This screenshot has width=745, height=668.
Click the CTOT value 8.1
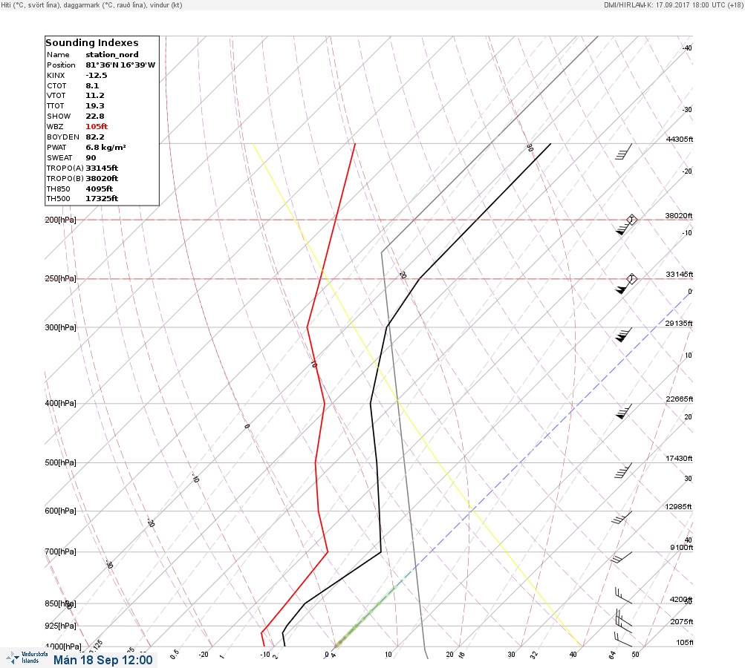pos(92,86)
